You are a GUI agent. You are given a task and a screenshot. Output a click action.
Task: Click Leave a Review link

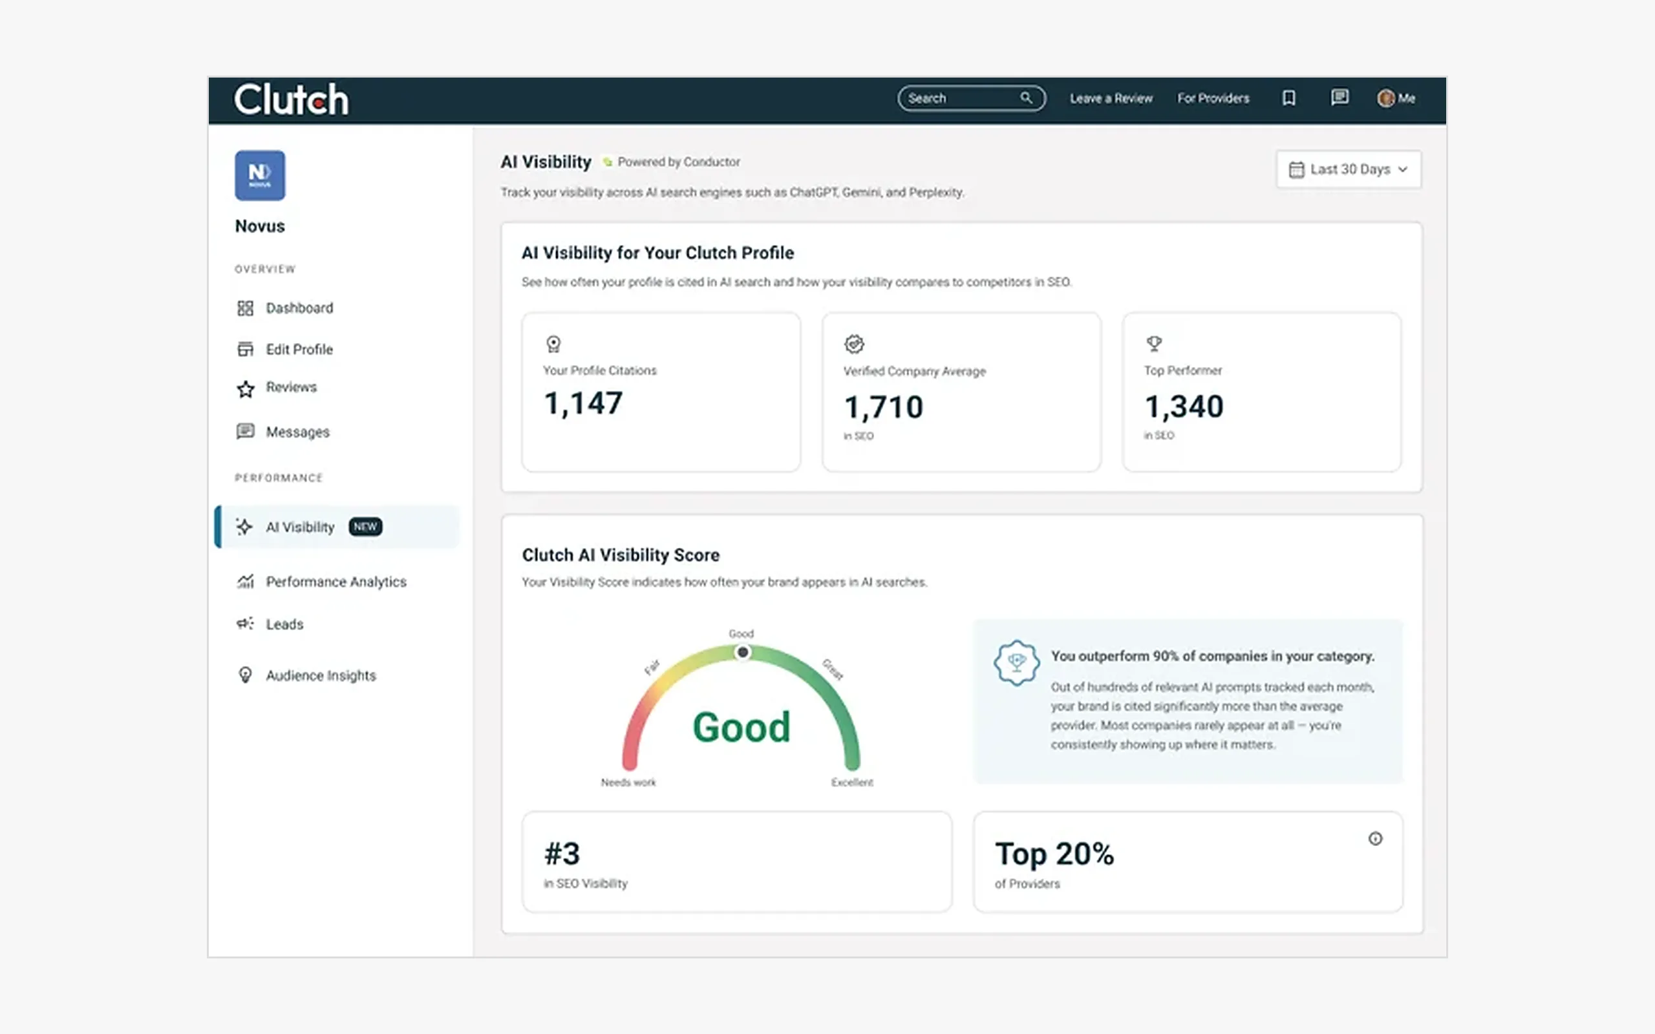point(1111,98)
